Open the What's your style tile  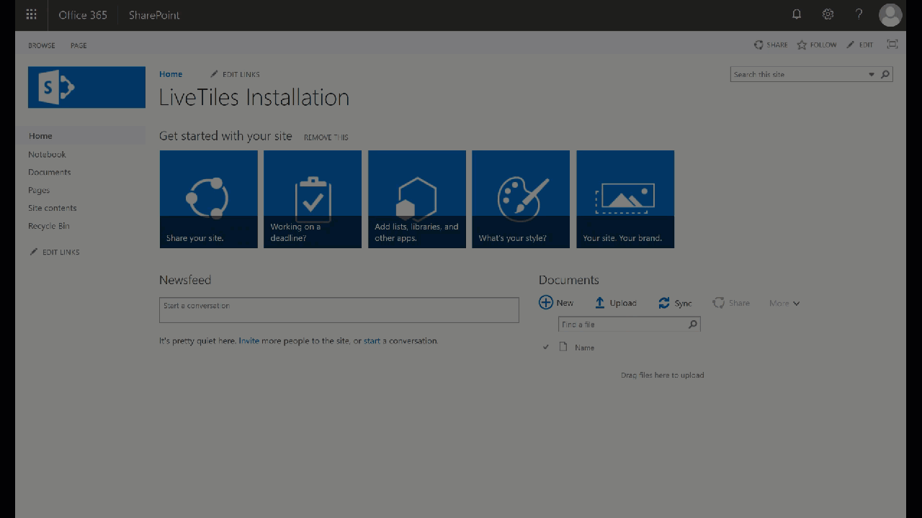coord(521,199)
